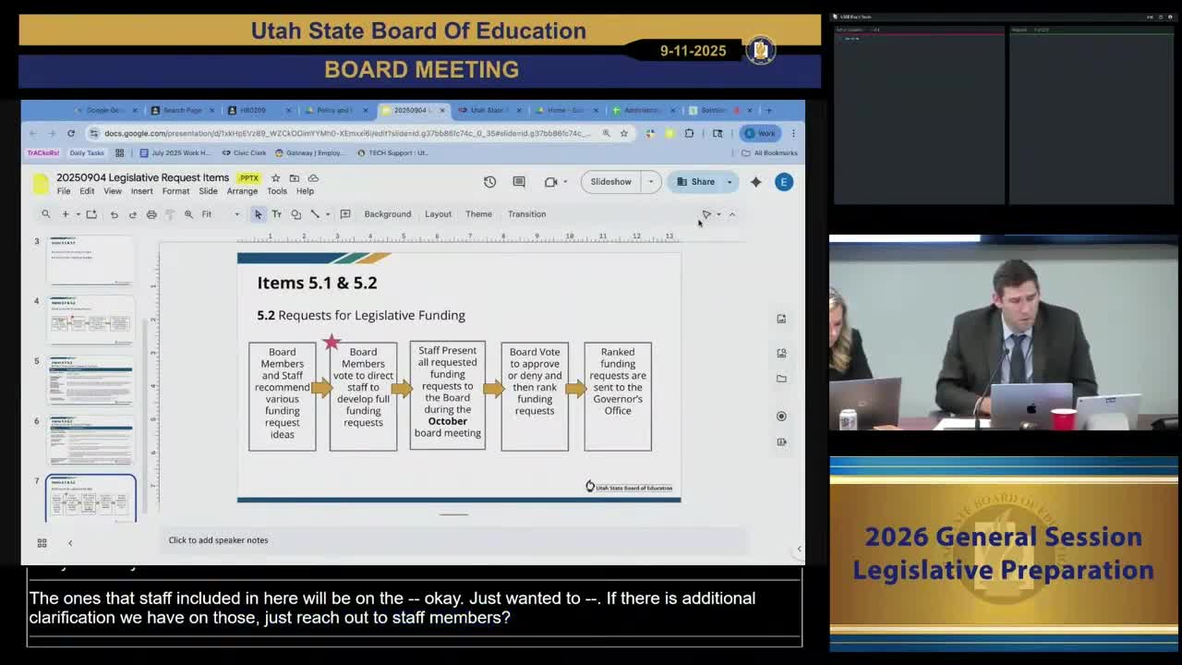This screenshot has height=665, width=1182.
Task: Open the Shape insertion tool
Action: coord(295,213)
